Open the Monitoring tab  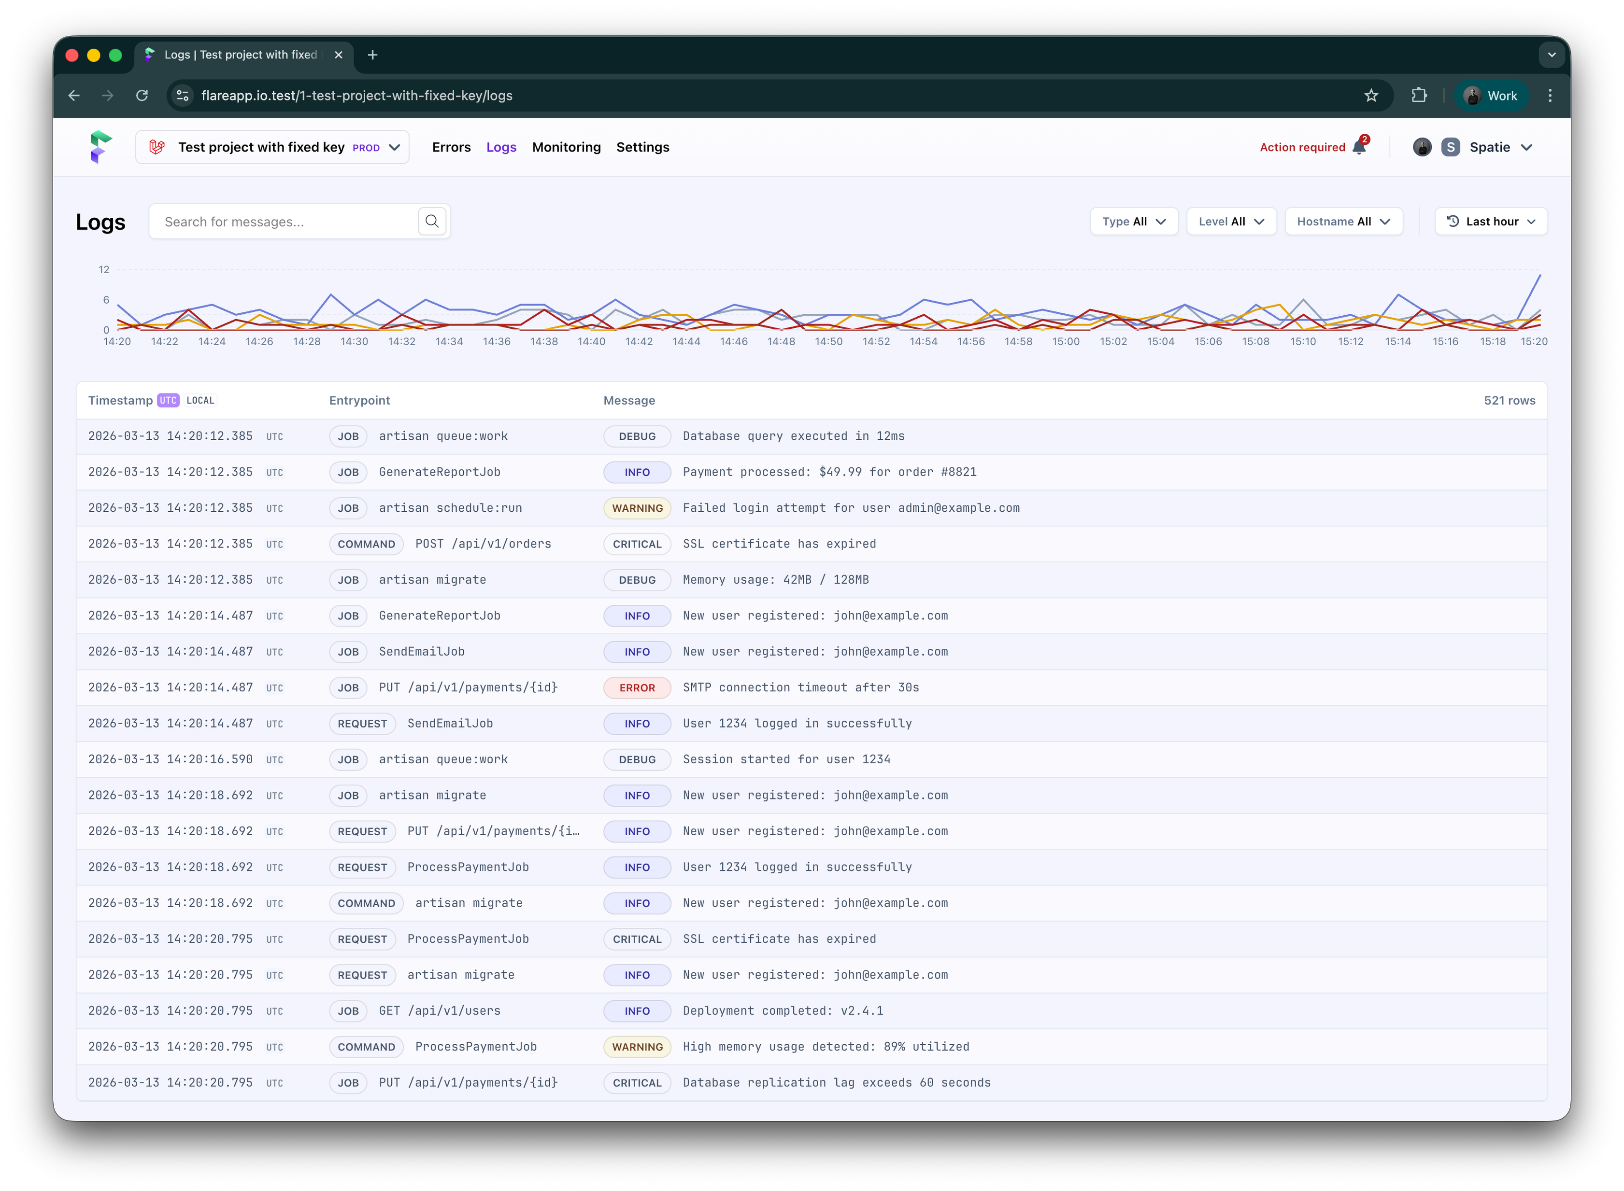coord(566,147)
